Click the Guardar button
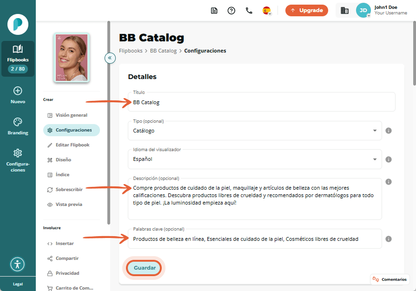The height and width of the screenshot is (291, 416). pos(144,268)
